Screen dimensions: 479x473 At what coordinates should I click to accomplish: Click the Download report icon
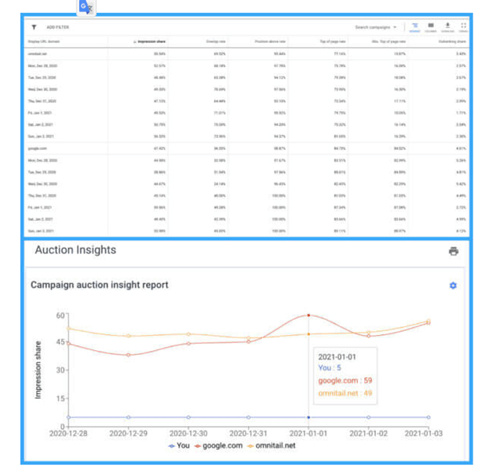[x=447, y=27]
